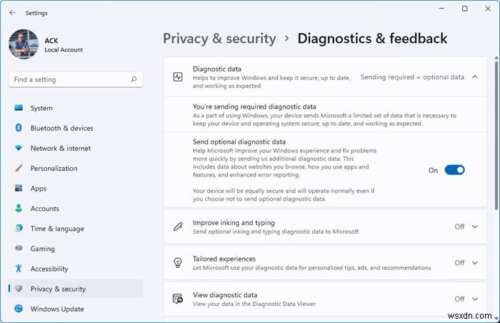Click the Gaming controller icon
The height and width of the screenshot is (323, 500).
(19, 249)
